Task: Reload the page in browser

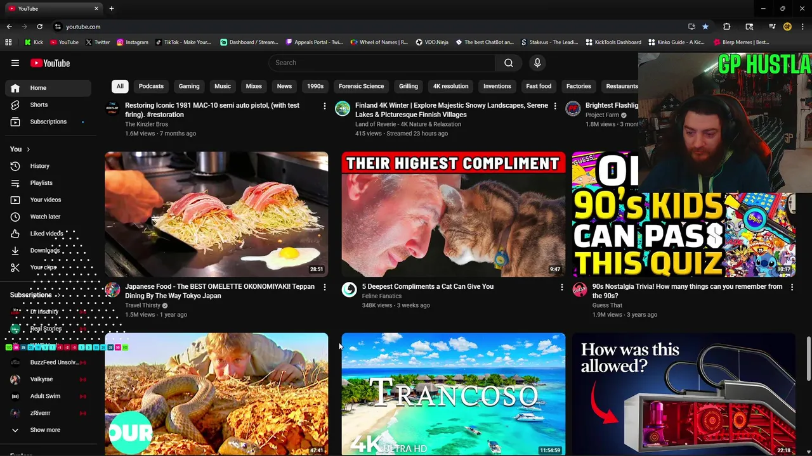Action: click(39, 27)
